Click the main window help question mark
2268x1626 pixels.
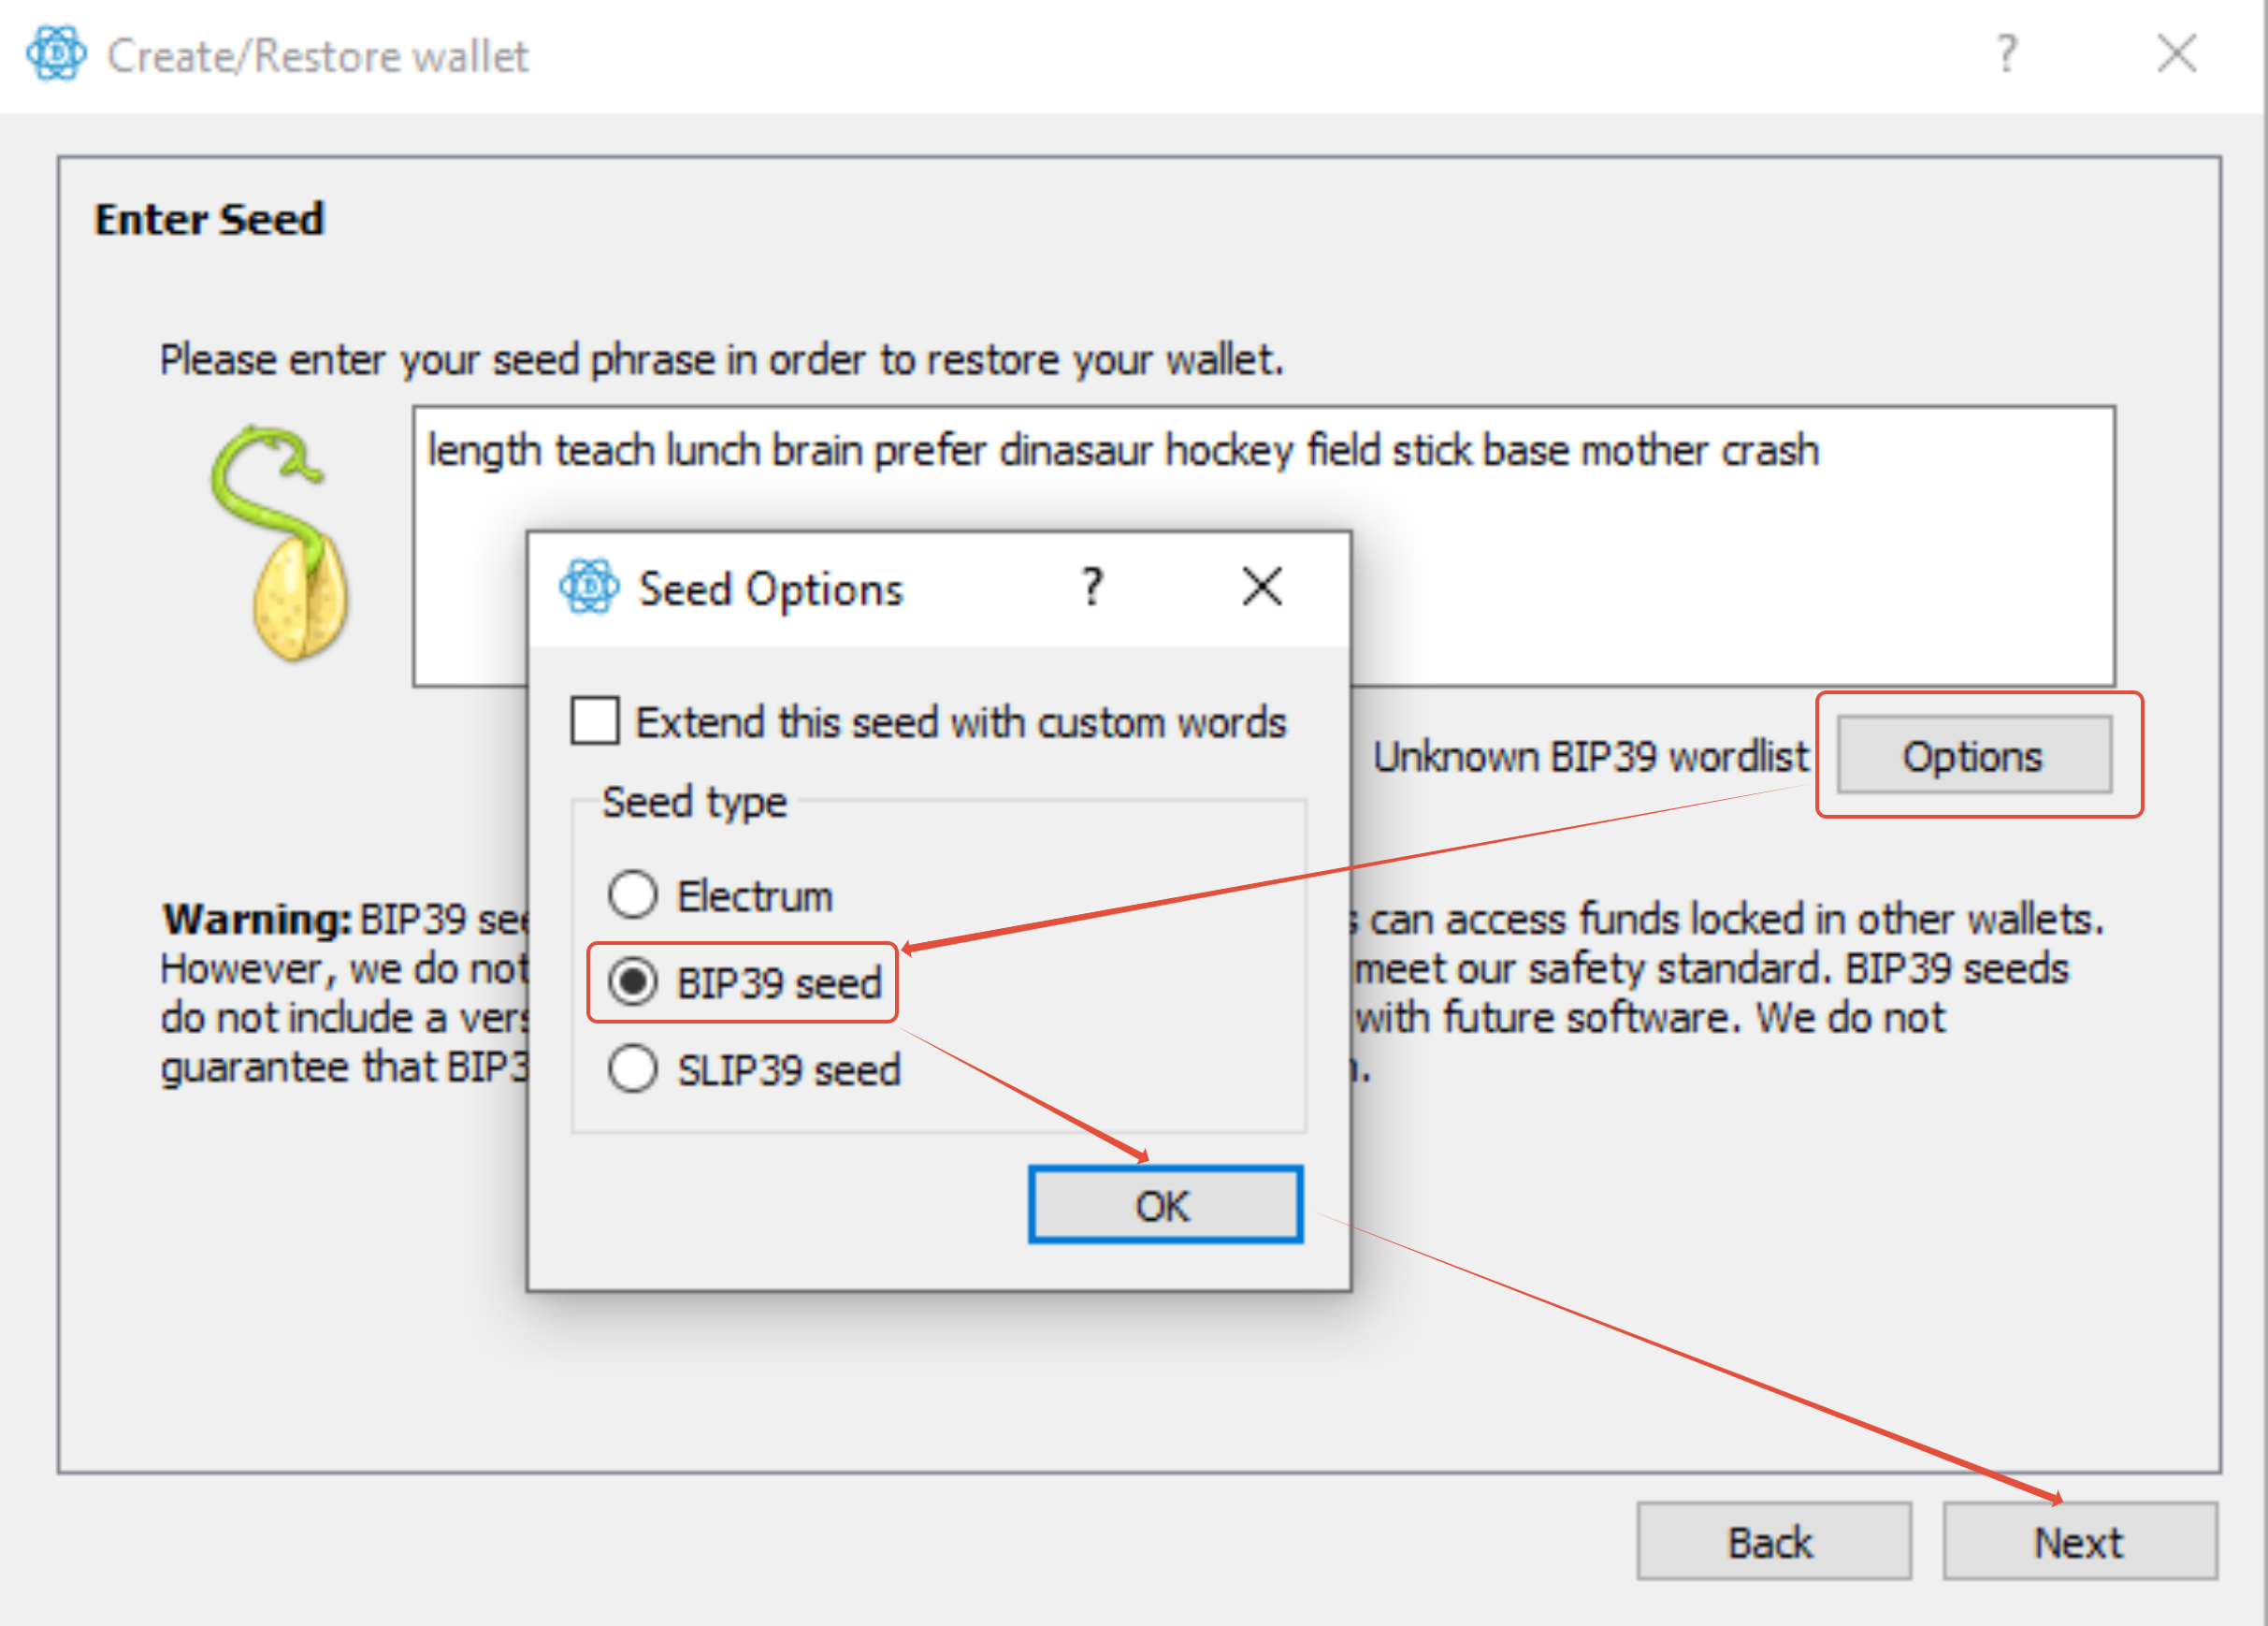(x=2006, y=54)
